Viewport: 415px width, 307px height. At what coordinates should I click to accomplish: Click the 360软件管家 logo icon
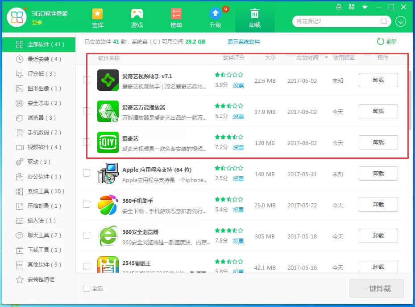point(17,17)
